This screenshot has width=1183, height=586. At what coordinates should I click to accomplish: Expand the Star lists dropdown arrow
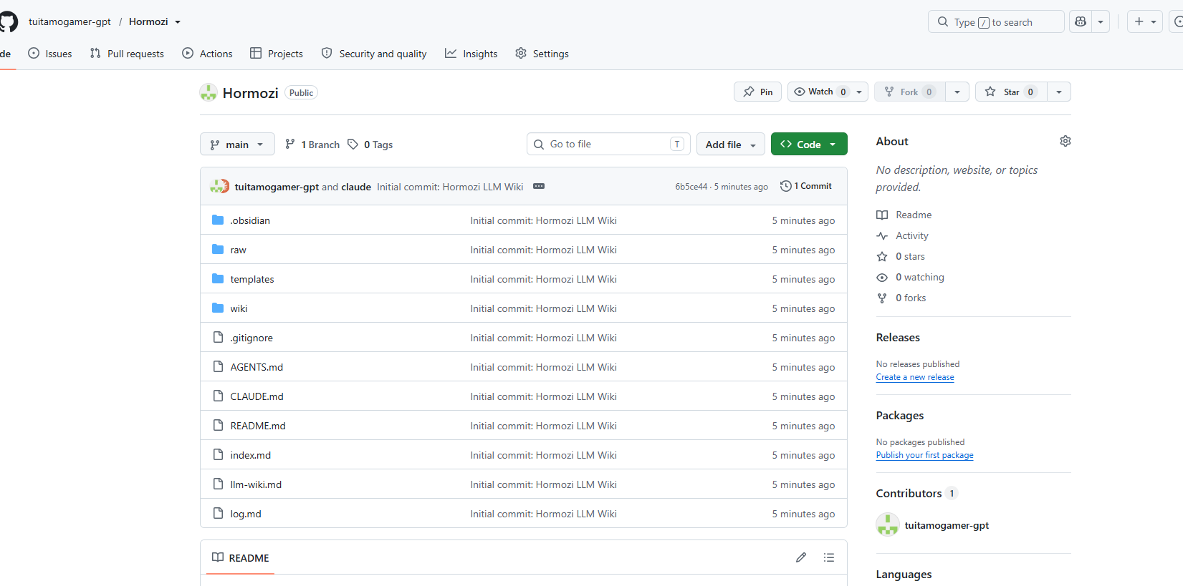click(1059, 92)
